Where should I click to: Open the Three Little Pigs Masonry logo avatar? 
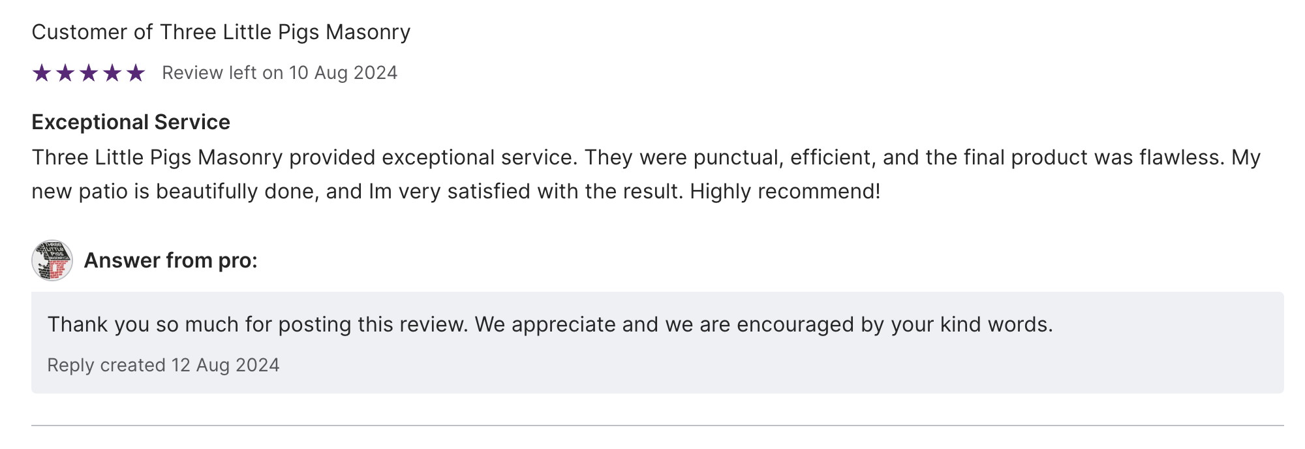(52, 260)
